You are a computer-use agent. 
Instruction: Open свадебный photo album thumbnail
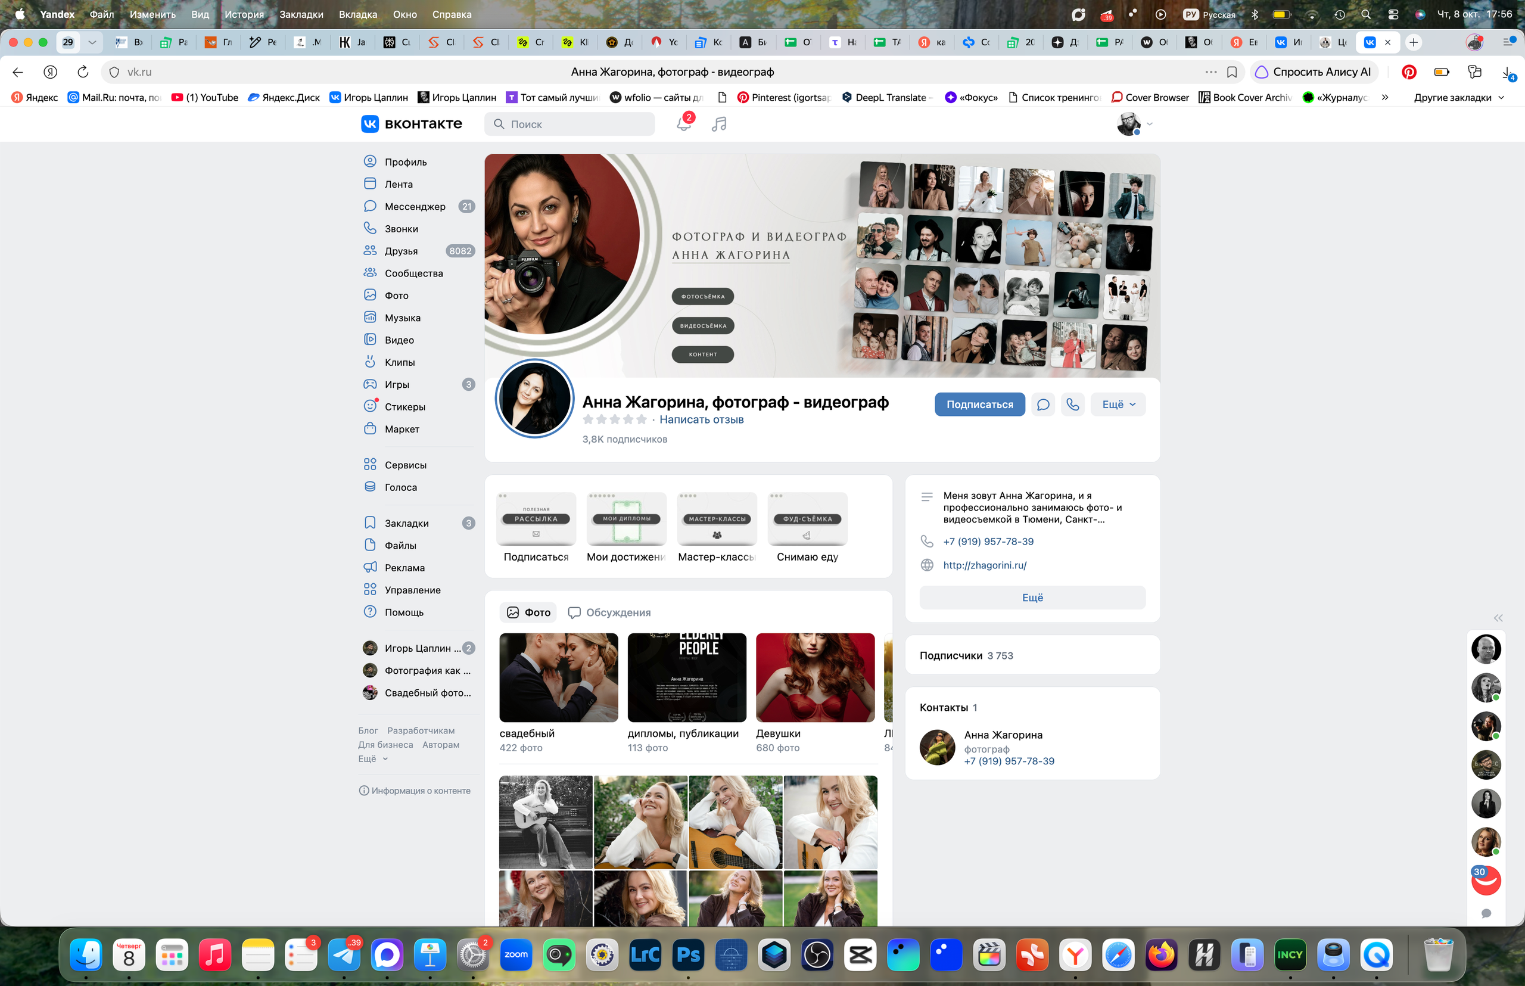pos(559,678)
